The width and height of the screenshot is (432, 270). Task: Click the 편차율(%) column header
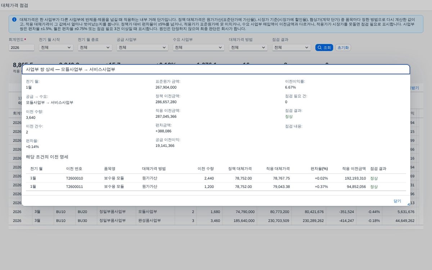[x=319, y=169]
